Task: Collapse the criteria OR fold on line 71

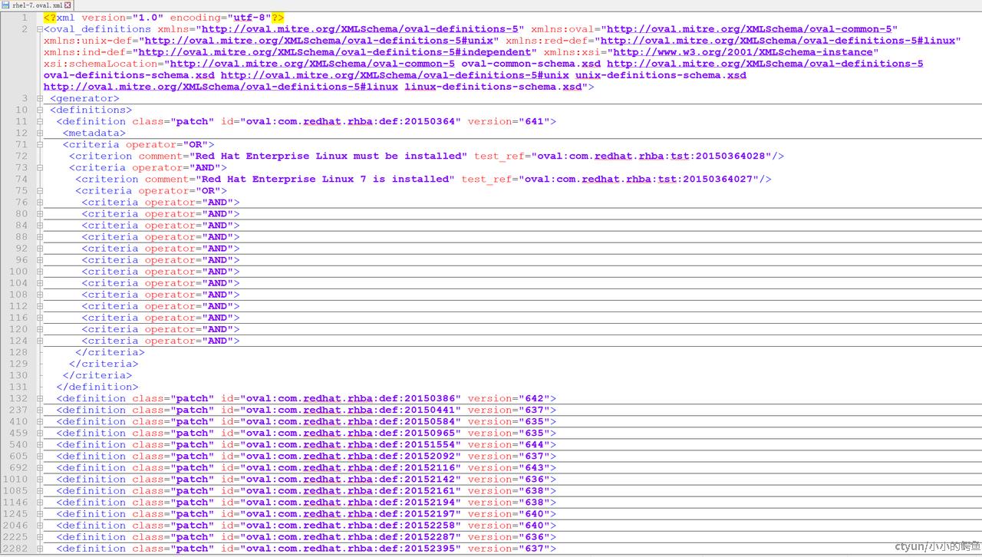Action: (x=40, y=144)
